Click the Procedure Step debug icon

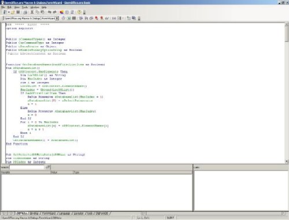click(x=81, y=18)
